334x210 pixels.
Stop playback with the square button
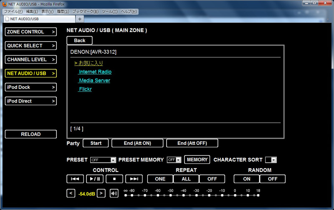114,179
